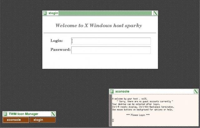Click the 'Welcome to X Windows host sparky' heading
Viewport: 200px width, 128px height.
coord(99,26)
